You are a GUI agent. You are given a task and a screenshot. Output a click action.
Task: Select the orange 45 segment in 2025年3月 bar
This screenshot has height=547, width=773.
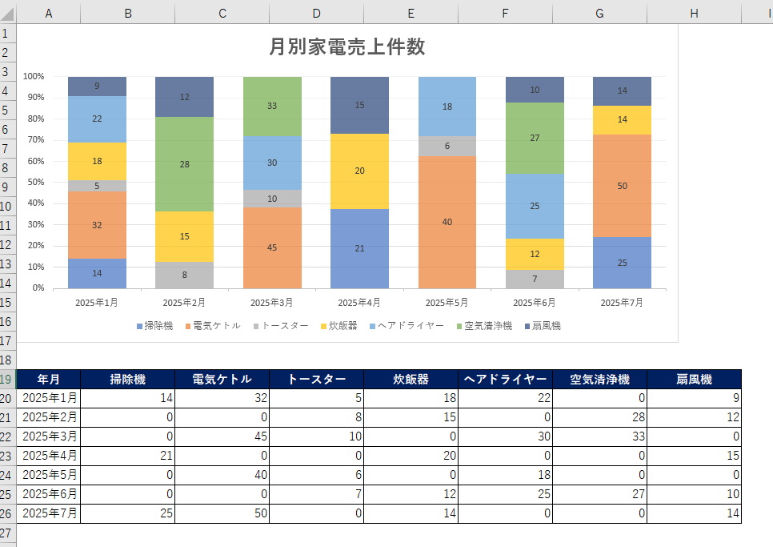click(272, 247)
